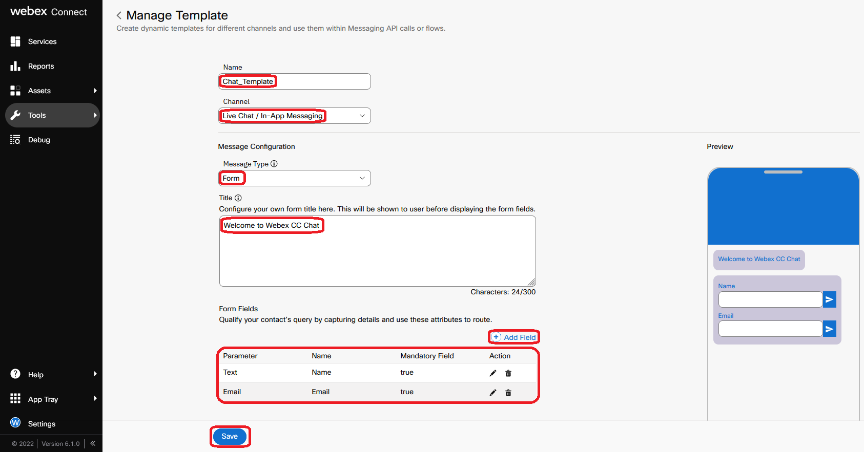This screenshot has width=864, height=452.
Task: Open Reports bar chart icon
Action: [x=15, y=66]
